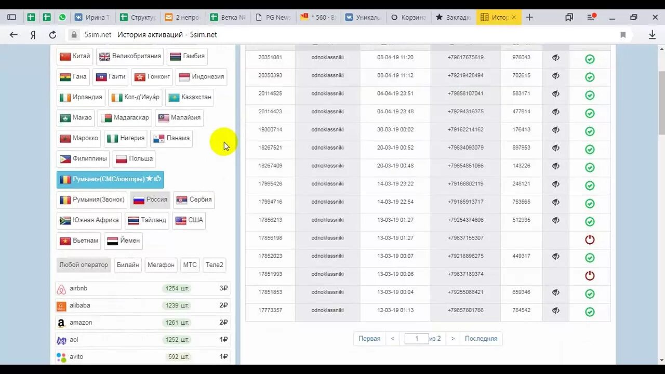Click the airbnb service icon
Viewport: 665px width, 374px height.
(x=61, y=289)
